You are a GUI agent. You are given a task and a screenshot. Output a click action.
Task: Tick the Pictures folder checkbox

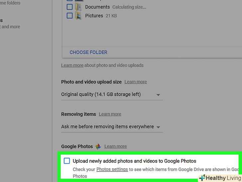(x=70, y=16)
